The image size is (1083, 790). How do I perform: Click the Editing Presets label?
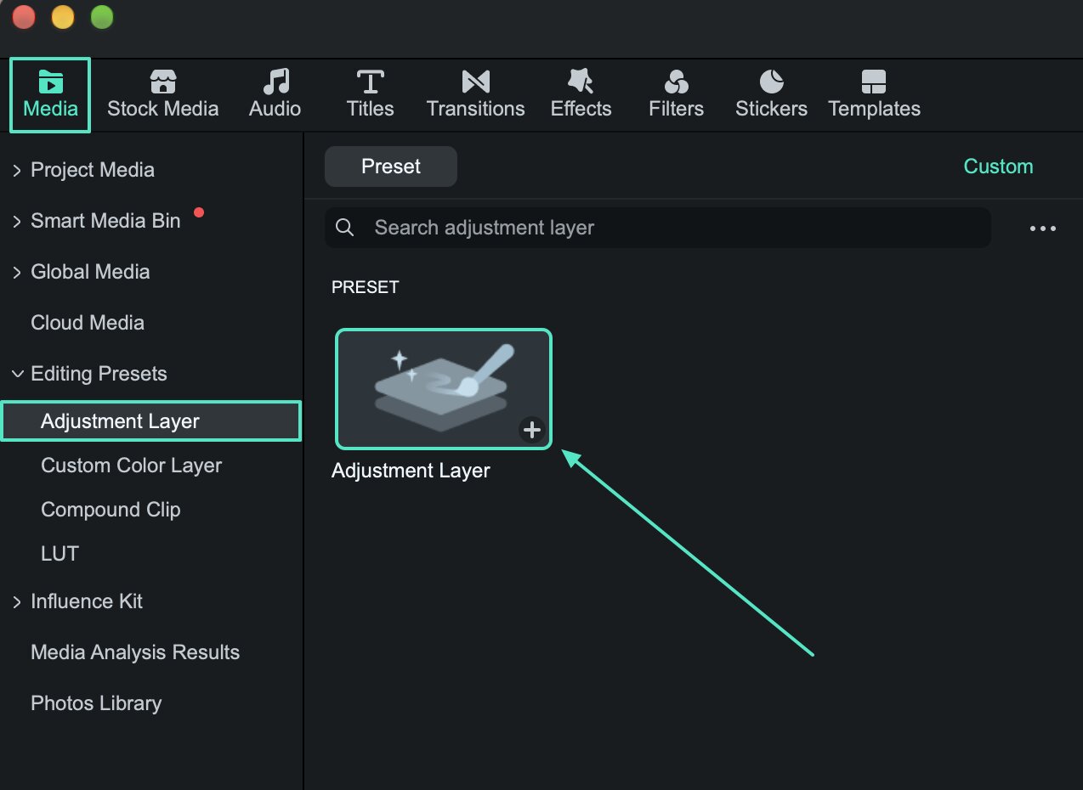[99, 374]
